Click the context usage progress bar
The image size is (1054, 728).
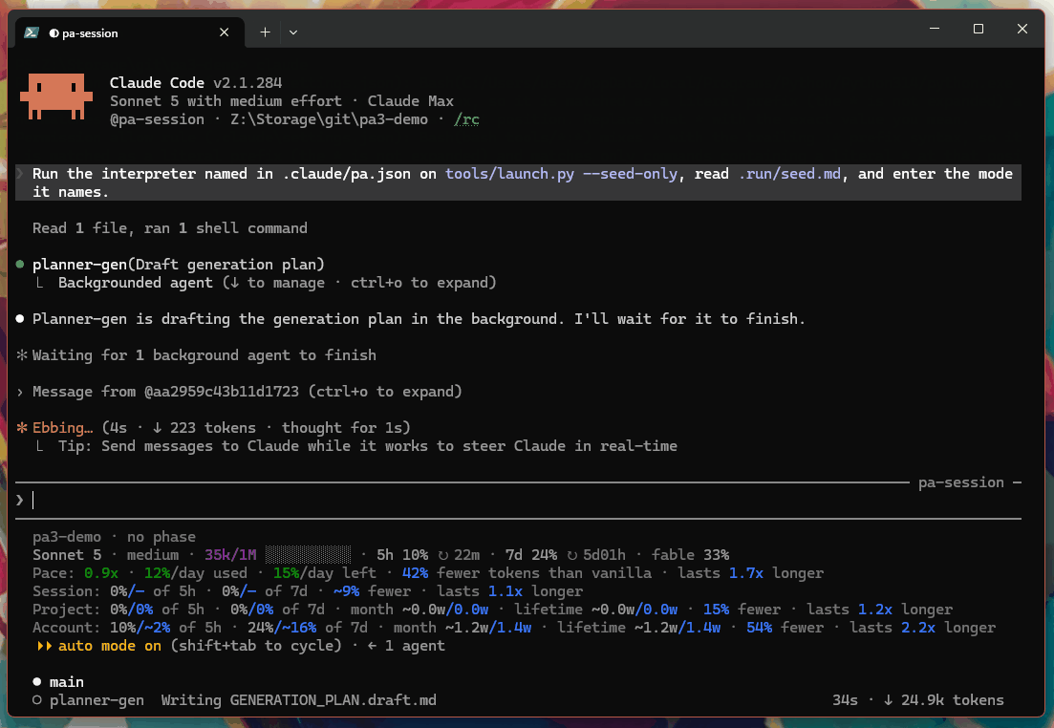click(x=308, y=554)
